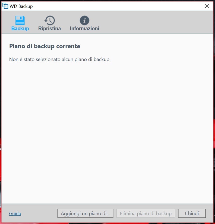The image size is (215, 224).
Task: Click the greyed 'Elimina piano di backup' button
Action: coord(146,213)
